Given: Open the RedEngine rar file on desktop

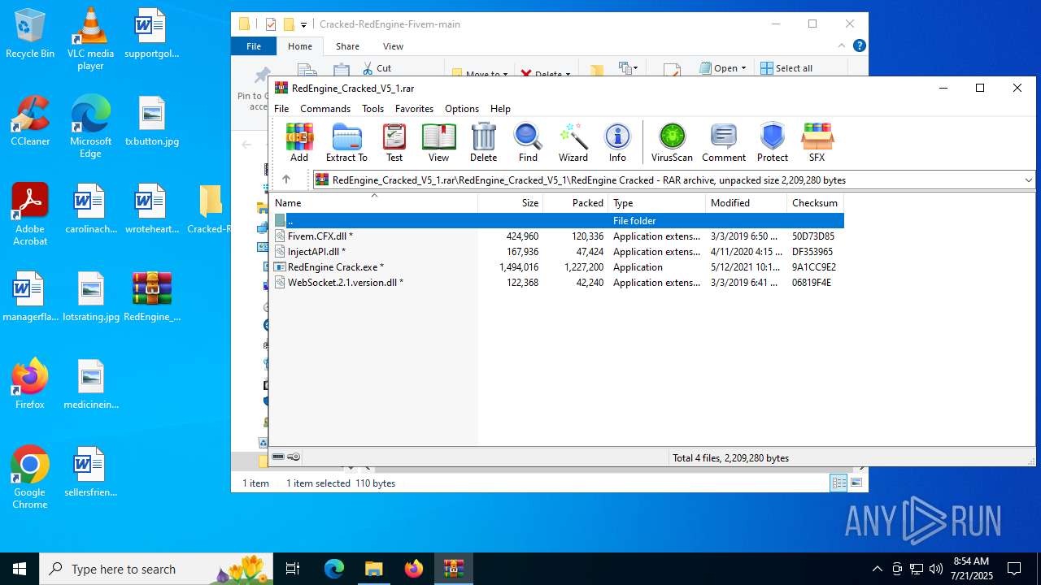Looking at the screenshot, I should pos(152,297).
